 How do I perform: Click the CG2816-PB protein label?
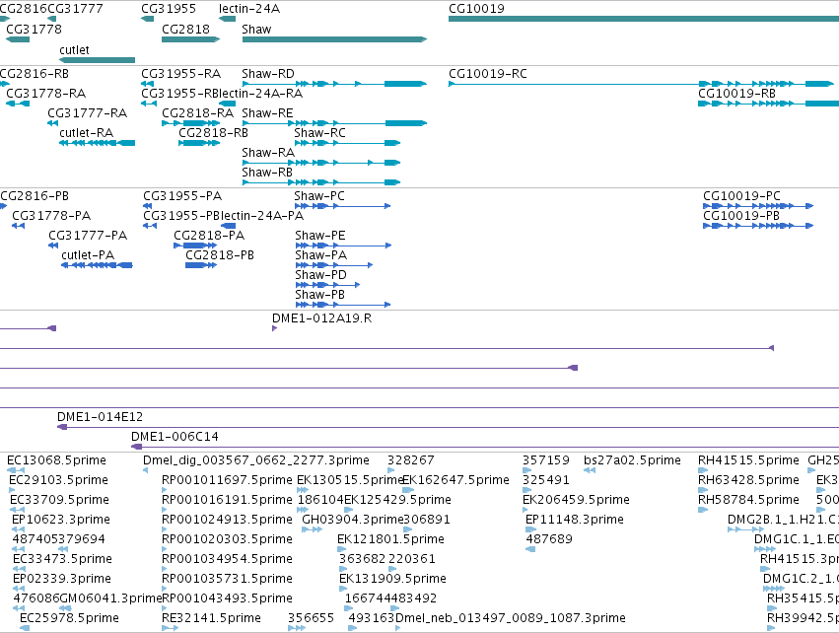click(35, 196)
